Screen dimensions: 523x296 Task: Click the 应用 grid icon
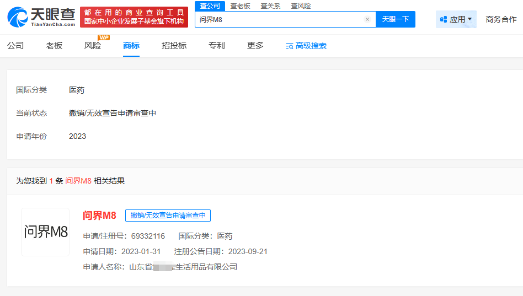[444, 19]
